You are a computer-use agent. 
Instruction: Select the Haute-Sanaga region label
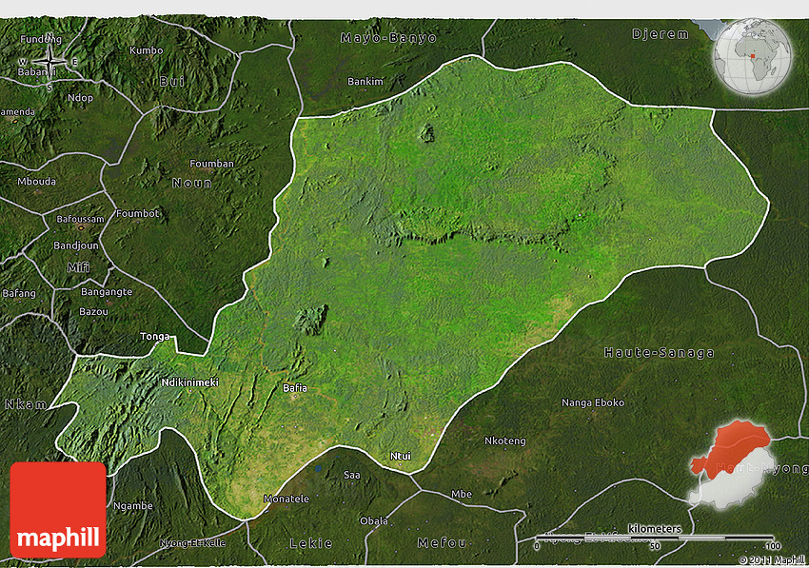pyautogui.click(x=659, y=353)
